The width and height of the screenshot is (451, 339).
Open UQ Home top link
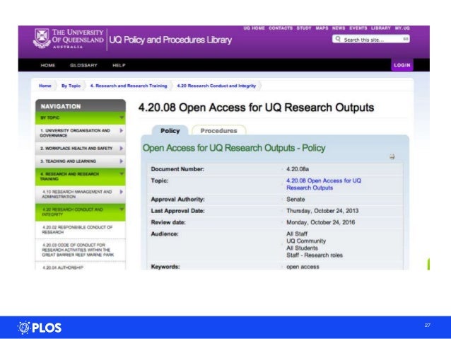point(254,28)
